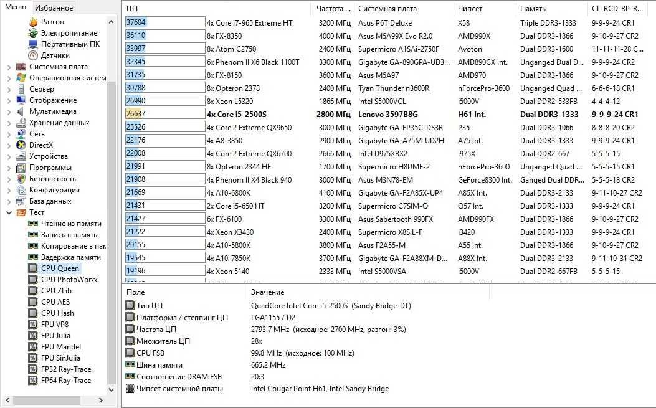Select the Чтение из памяти RAM icon
This screenshot has height=408, width=656.
click(33, 224)
